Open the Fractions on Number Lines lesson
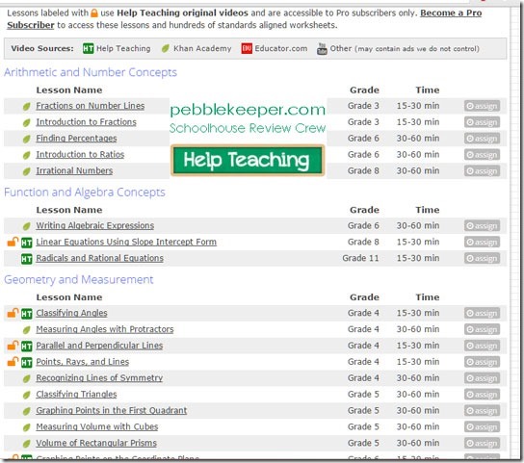 [x=91, y=106]
